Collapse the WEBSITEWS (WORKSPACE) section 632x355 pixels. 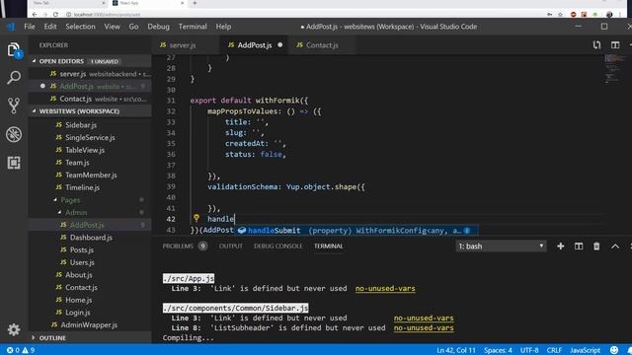(34, 111)
